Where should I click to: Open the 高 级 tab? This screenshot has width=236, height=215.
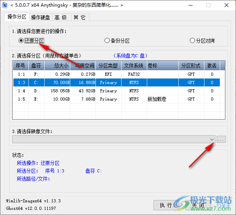click(x=62, y=17)
